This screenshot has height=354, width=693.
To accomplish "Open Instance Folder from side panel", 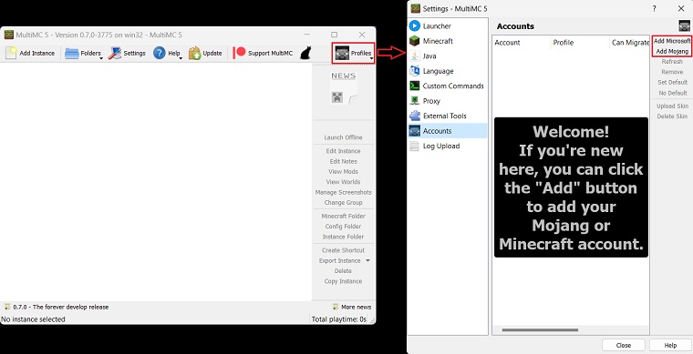I will click(x=343, y=237).
